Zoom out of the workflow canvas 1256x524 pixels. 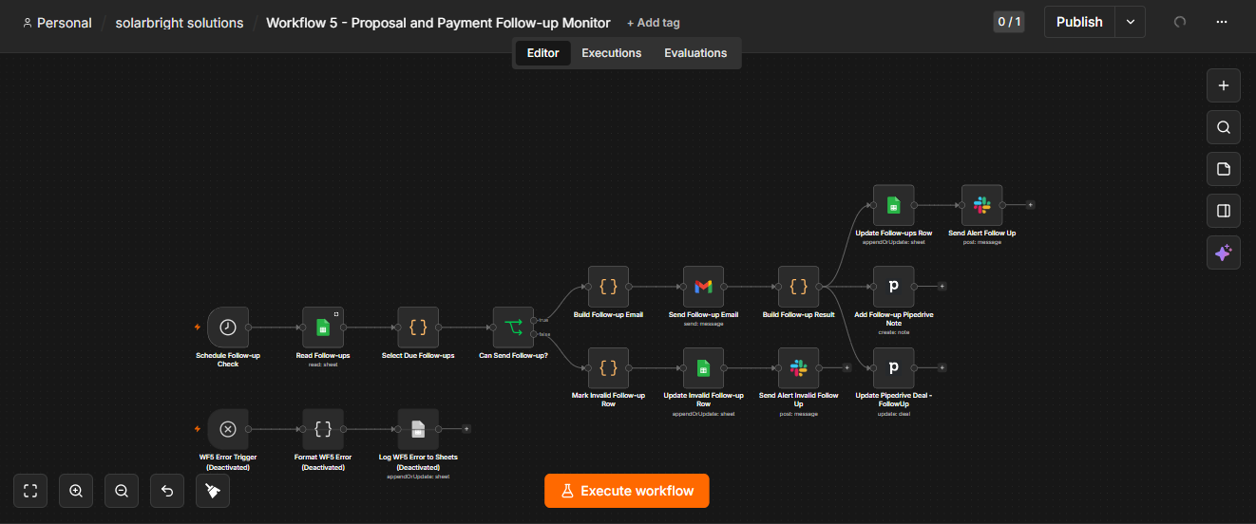(122, 491)
